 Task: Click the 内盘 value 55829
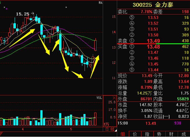[183, 99]
